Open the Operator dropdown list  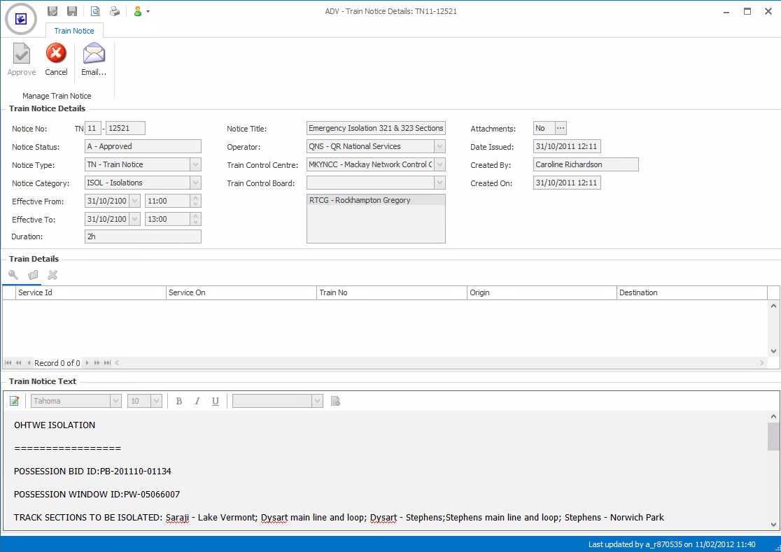coord(439,147)
